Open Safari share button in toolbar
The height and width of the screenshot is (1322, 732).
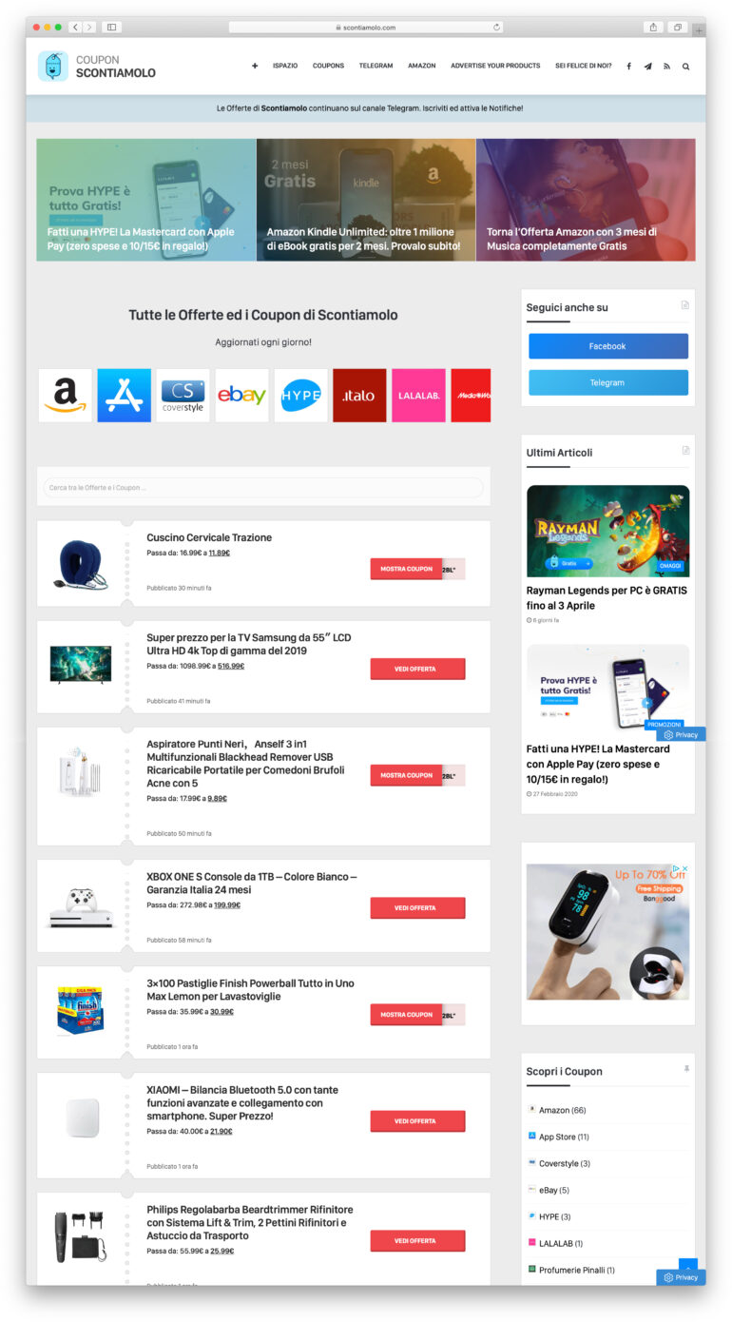[x=653, y=28]
